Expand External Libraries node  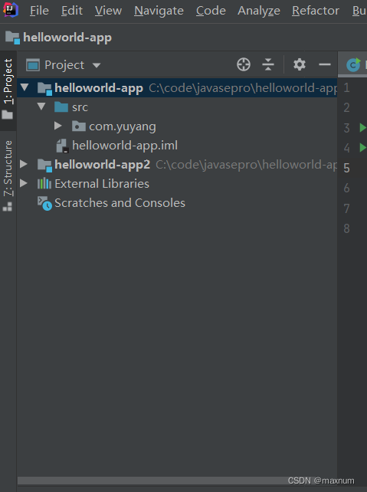(x=24, y=183)
